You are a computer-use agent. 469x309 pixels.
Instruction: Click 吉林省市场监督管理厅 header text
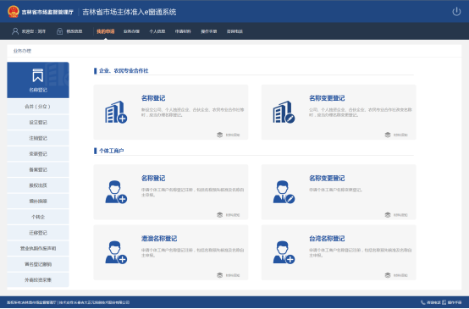(47, 12)
